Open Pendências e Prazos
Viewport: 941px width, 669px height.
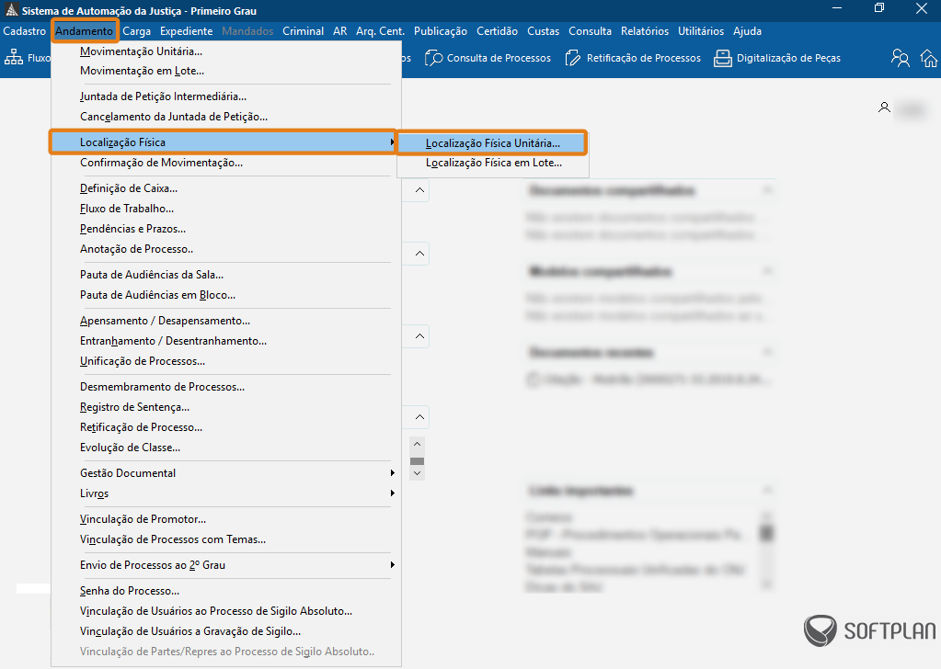[226, 229]
